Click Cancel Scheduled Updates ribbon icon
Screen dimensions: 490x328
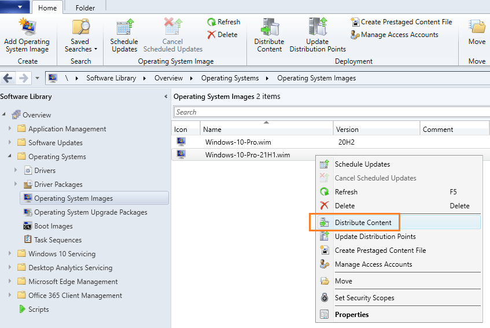[173, 26]
